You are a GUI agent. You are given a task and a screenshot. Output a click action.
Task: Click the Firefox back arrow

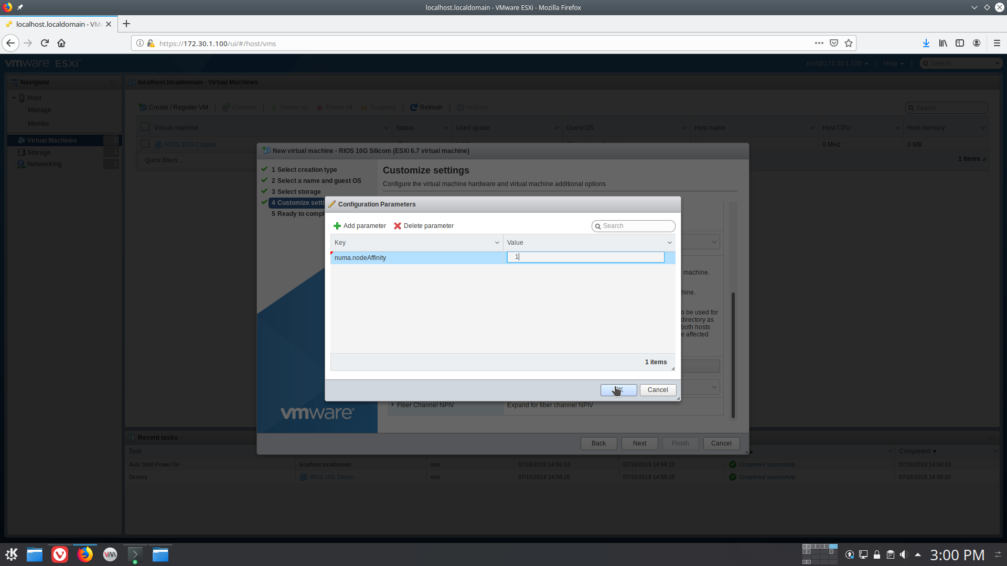pyautogui.click(x=10, y=43)
